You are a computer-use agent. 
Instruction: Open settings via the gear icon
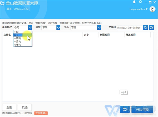click(x=140, y=2)
